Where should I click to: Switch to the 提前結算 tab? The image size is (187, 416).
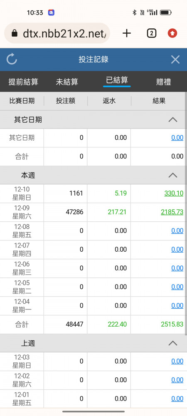click(23, 82)
